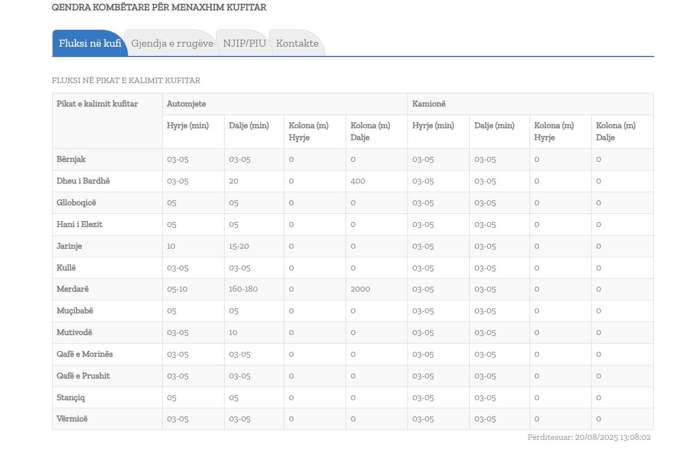The image size is (689, 455).
Task: Click the Përditësuar timestamp below table
Action: pyautogui.click(x=589, y=437)
